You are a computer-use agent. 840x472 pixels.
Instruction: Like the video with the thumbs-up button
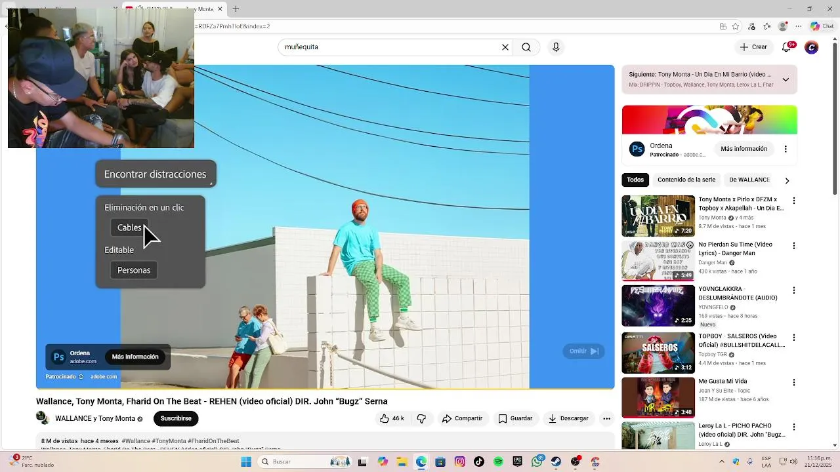[x=392, y=418]
